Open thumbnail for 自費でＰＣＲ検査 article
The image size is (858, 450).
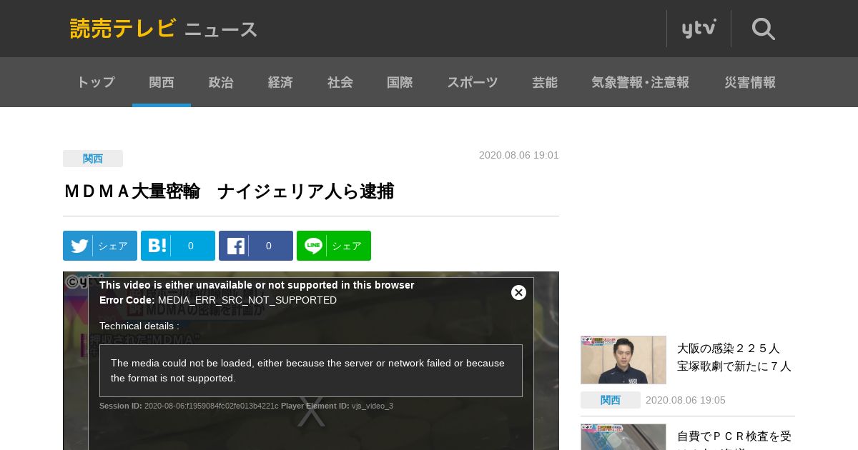click(623, 437)
